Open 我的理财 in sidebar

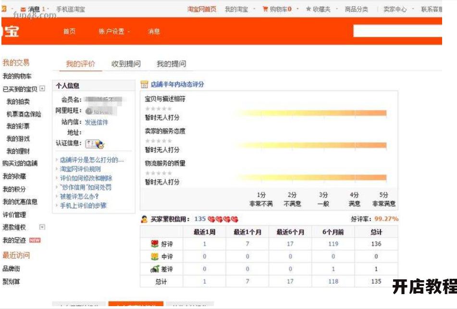tap(18, 151)
